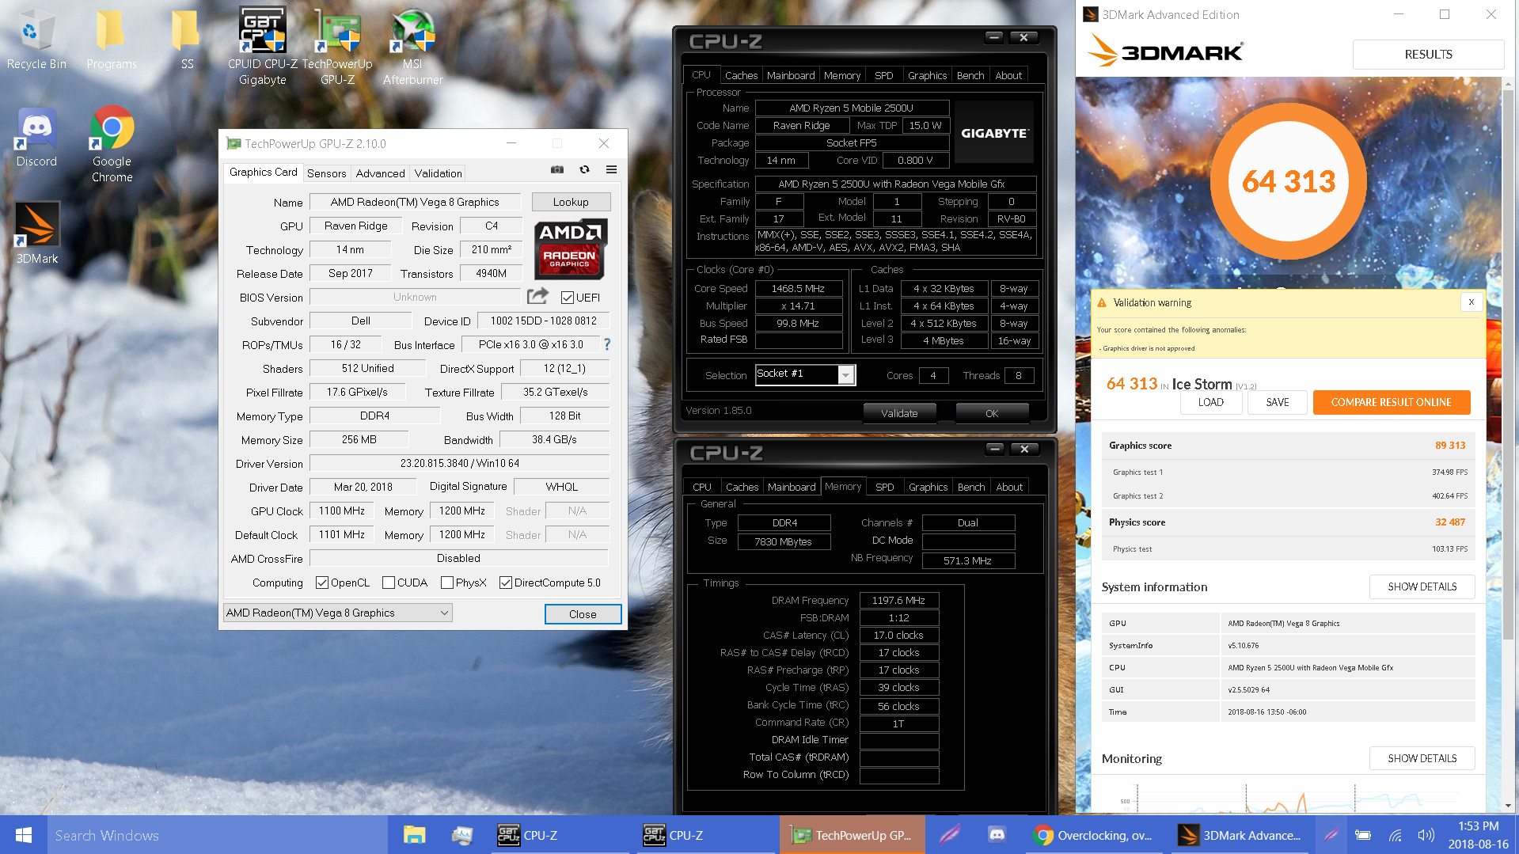Toggle the UEFI checkbox in GPU-Z
1519x854 pixels.
coord(567,298)
